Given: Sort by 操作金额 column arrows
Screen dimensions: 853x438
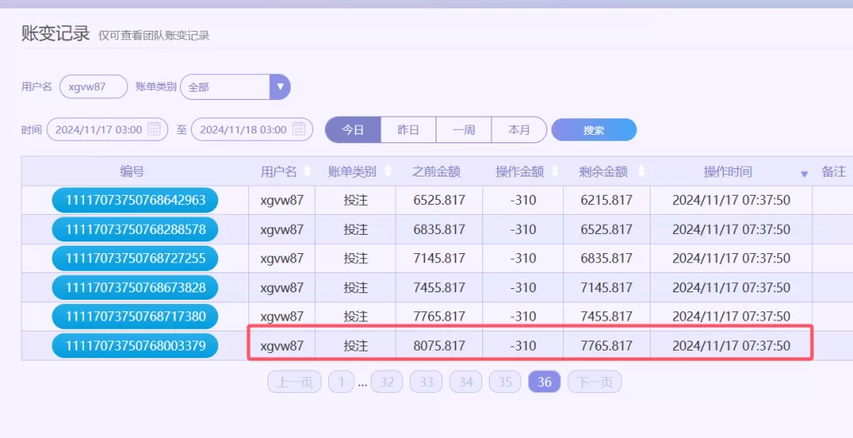Looking at the screenshot, I should [x=555, y=172].
